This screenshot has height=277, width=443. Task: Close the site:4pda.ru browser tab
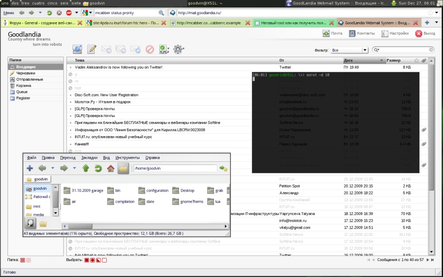[163, 23]
